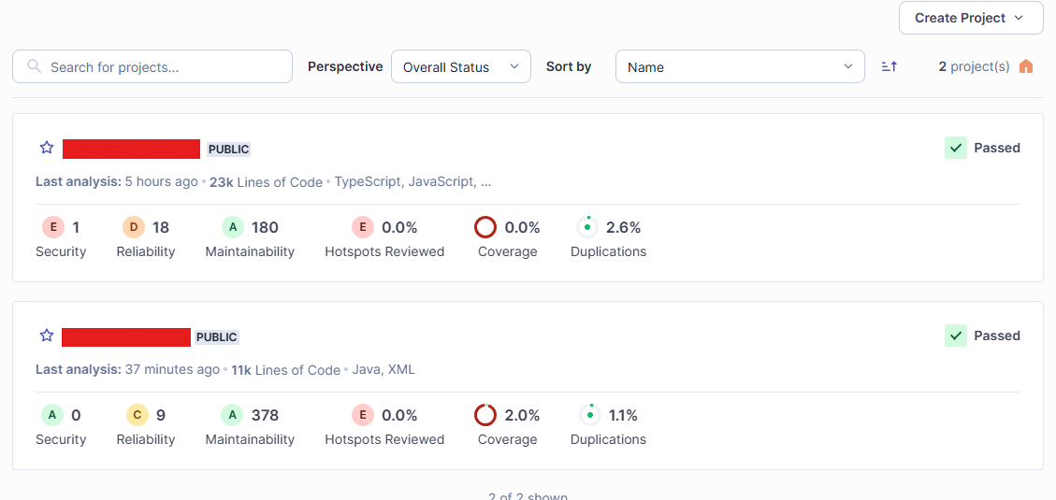Click the Security E rating badge of first project
The width and height of the screenshot is (1056, 500).
click(52, 227)
